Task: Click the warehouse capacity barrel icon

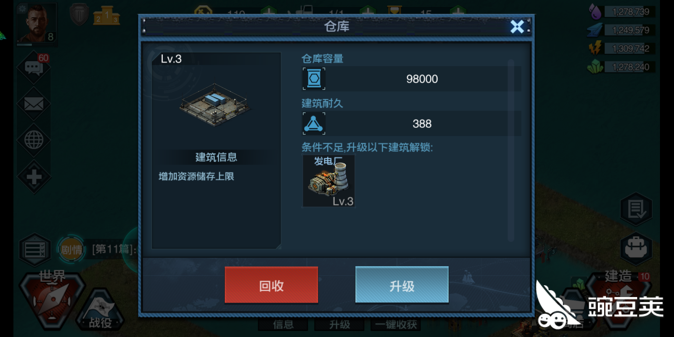Action: coord(314,79)
